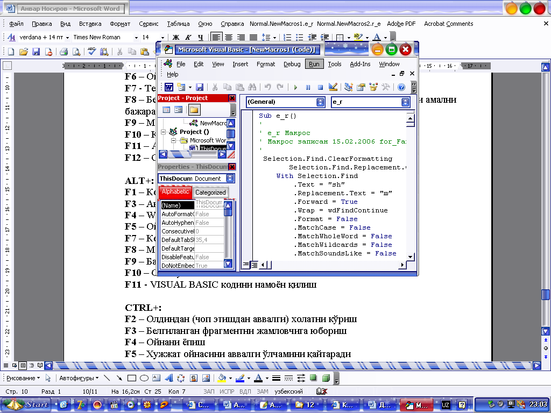This screenshot has height=413, width=551.
Task: Open the e_r procedure dropdown
Action: 405,102
